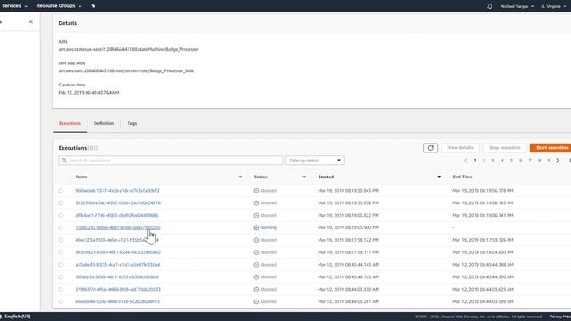The image size is (571, 321).
Task: Open the Resource Groups menu
Action: tap(59, 6)
